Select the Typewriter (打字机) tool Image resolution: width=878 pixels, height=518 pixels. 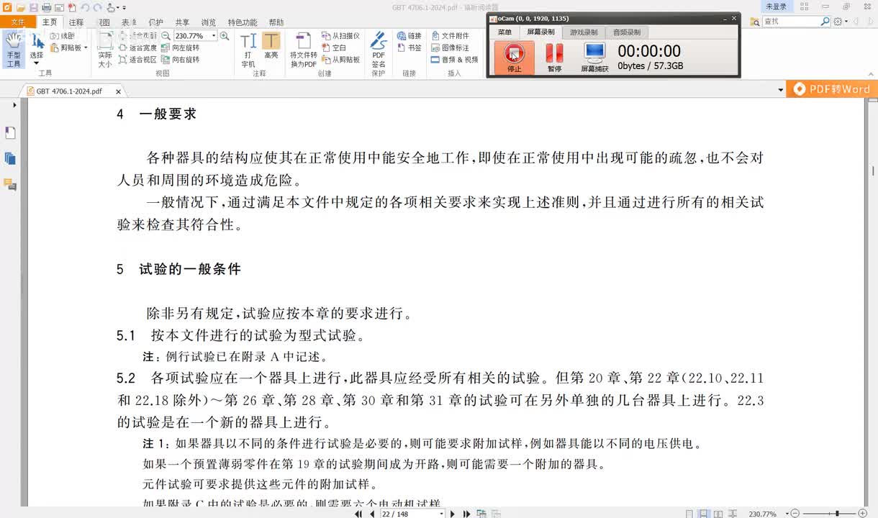point(248,50)
